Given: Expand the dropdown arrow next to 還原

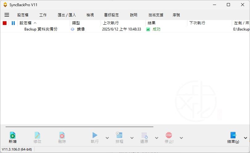Looking at the screenshot, I should tap(156, 138).
